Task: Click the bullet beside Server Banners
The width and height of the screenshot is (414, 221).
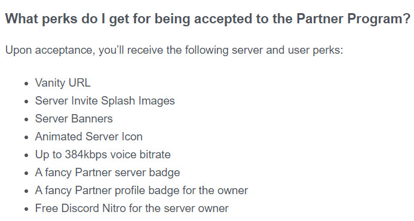Action: coord(26,119)
